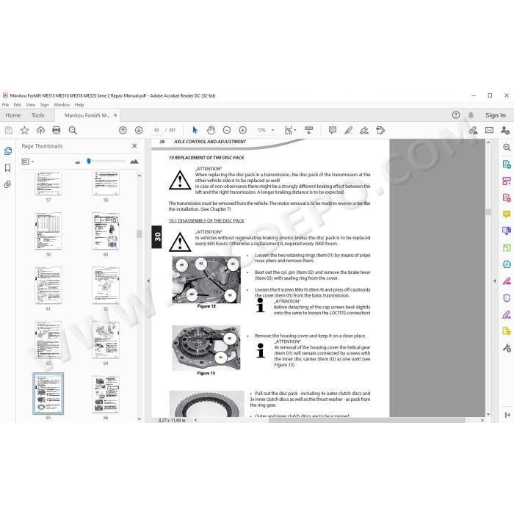
Task: Select the arrow selection tool
Action: [195, 130]
